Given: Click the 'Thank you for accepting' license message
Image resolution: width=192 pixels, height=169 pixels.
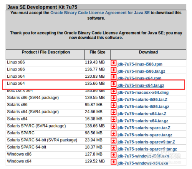Looking at the screenshot, I should point(96,35).
